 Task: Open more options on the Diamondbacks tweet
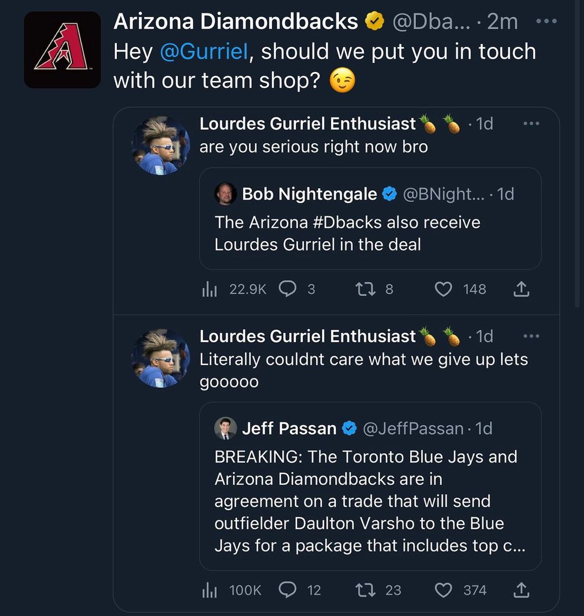click(x=545, y=22)
